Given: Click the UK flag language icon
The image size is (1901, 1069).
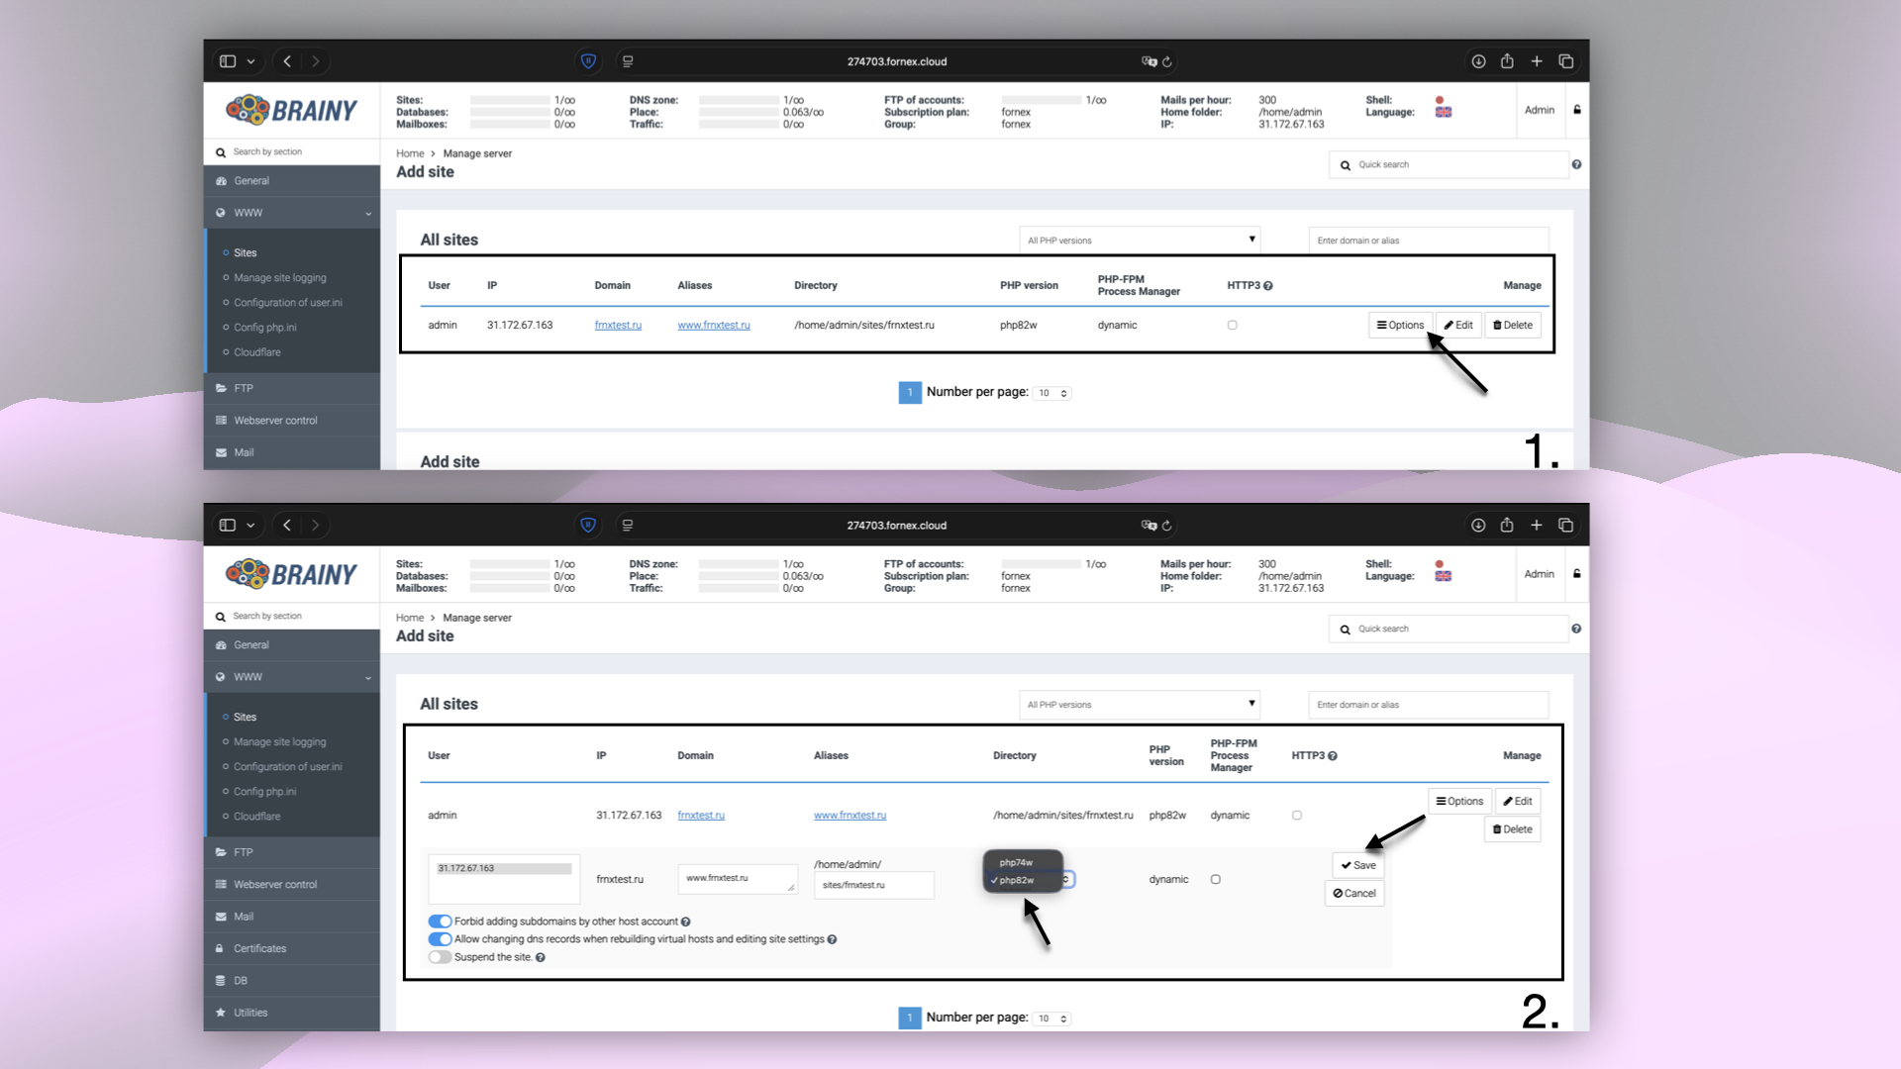Looking at the screenshot, I should point(1443,575).
